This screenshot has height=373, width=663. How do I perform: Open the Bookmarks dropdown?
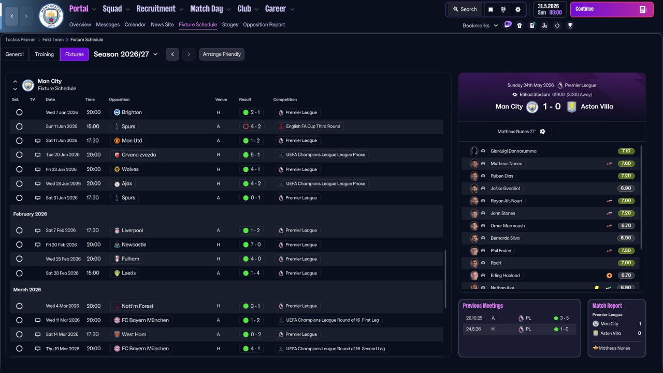click(480, 25)
